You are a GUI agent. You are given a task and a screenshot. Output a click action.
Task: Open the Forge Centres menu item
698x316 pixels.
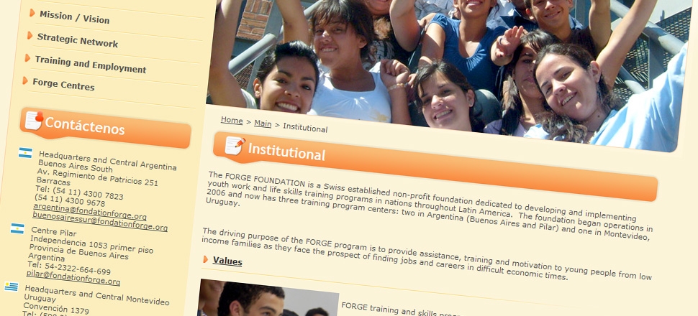coord(63,83)
